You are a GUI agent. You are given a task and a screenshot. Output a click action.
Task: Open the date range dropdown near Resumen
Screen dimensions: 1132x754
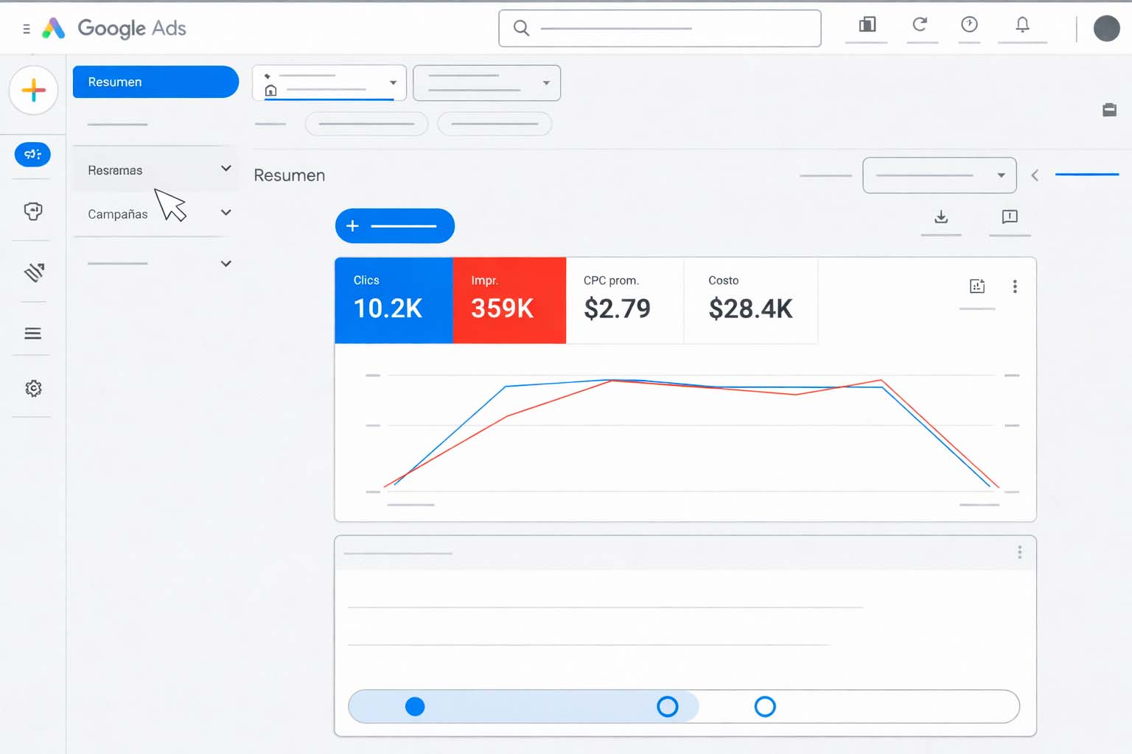pyautogui.click(x=939, y=175)
